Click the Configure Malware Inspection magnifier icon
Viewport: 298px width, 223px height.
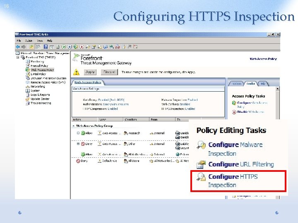(x=201, y=145)
